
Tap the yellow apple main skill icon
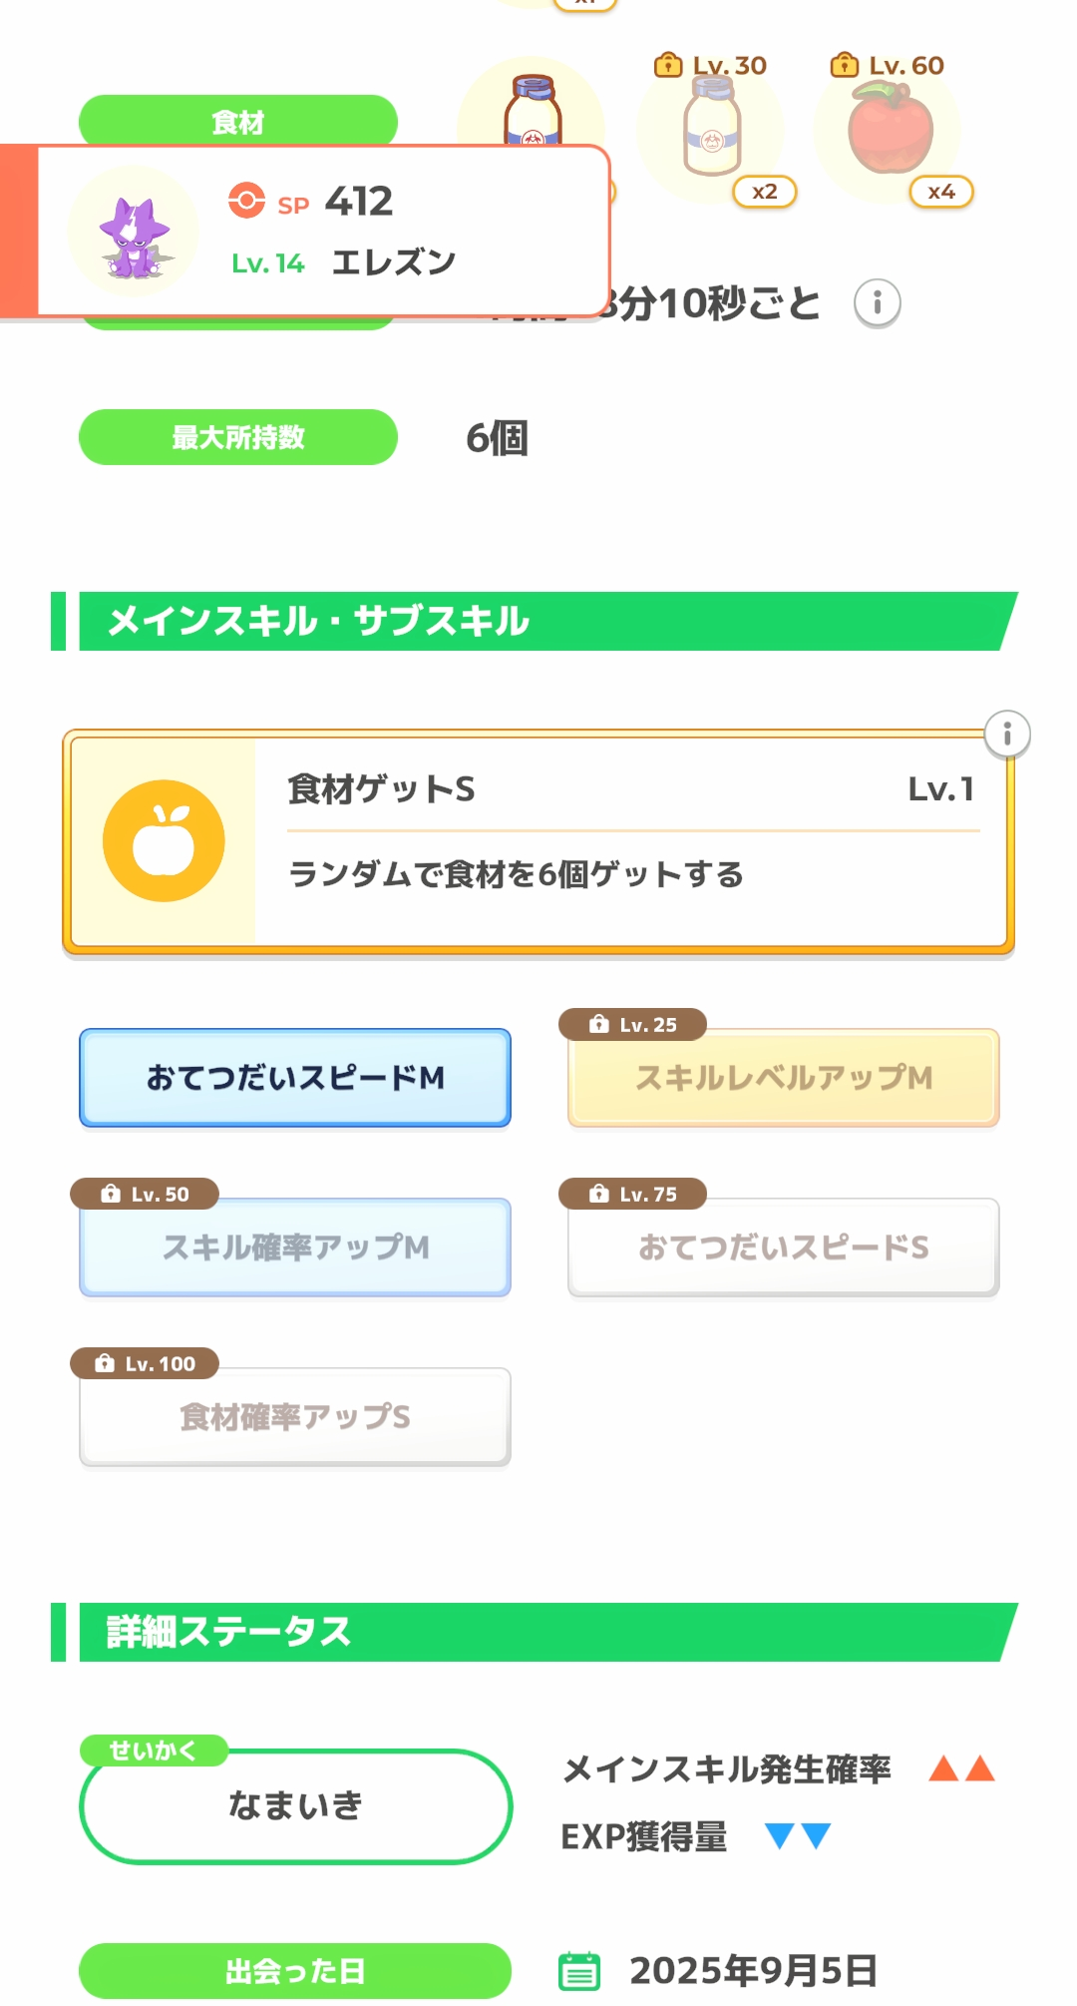pyautogui.click(x=164, y=841)
